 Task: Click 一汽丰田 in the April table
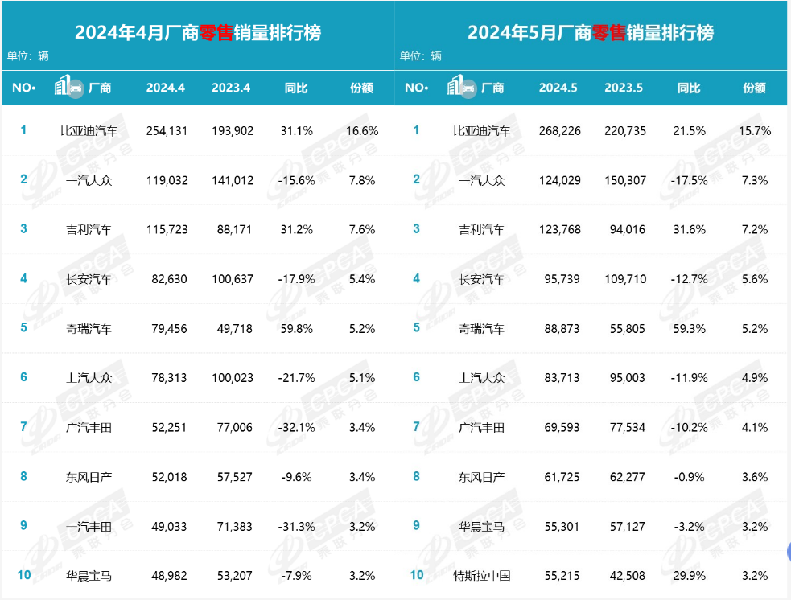[x=89, y=526]
